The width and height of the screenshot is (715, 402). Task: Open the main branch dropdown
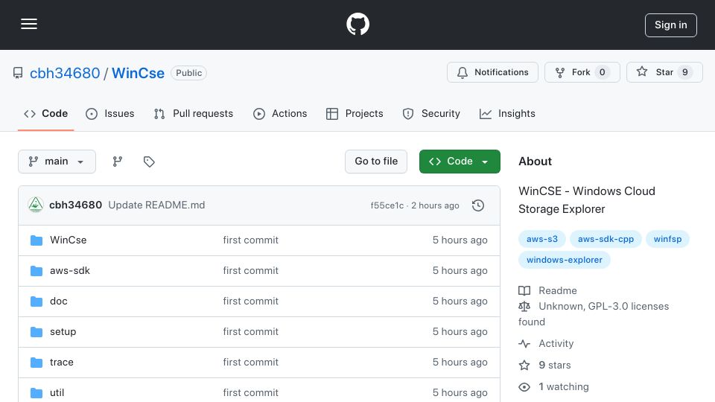coord(57,162)
